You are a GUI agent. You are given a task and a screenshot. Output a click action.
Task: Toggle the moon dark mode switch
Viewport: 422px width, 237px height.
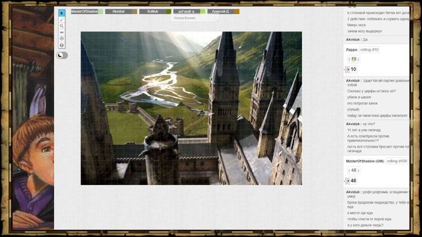click(62, 55)
